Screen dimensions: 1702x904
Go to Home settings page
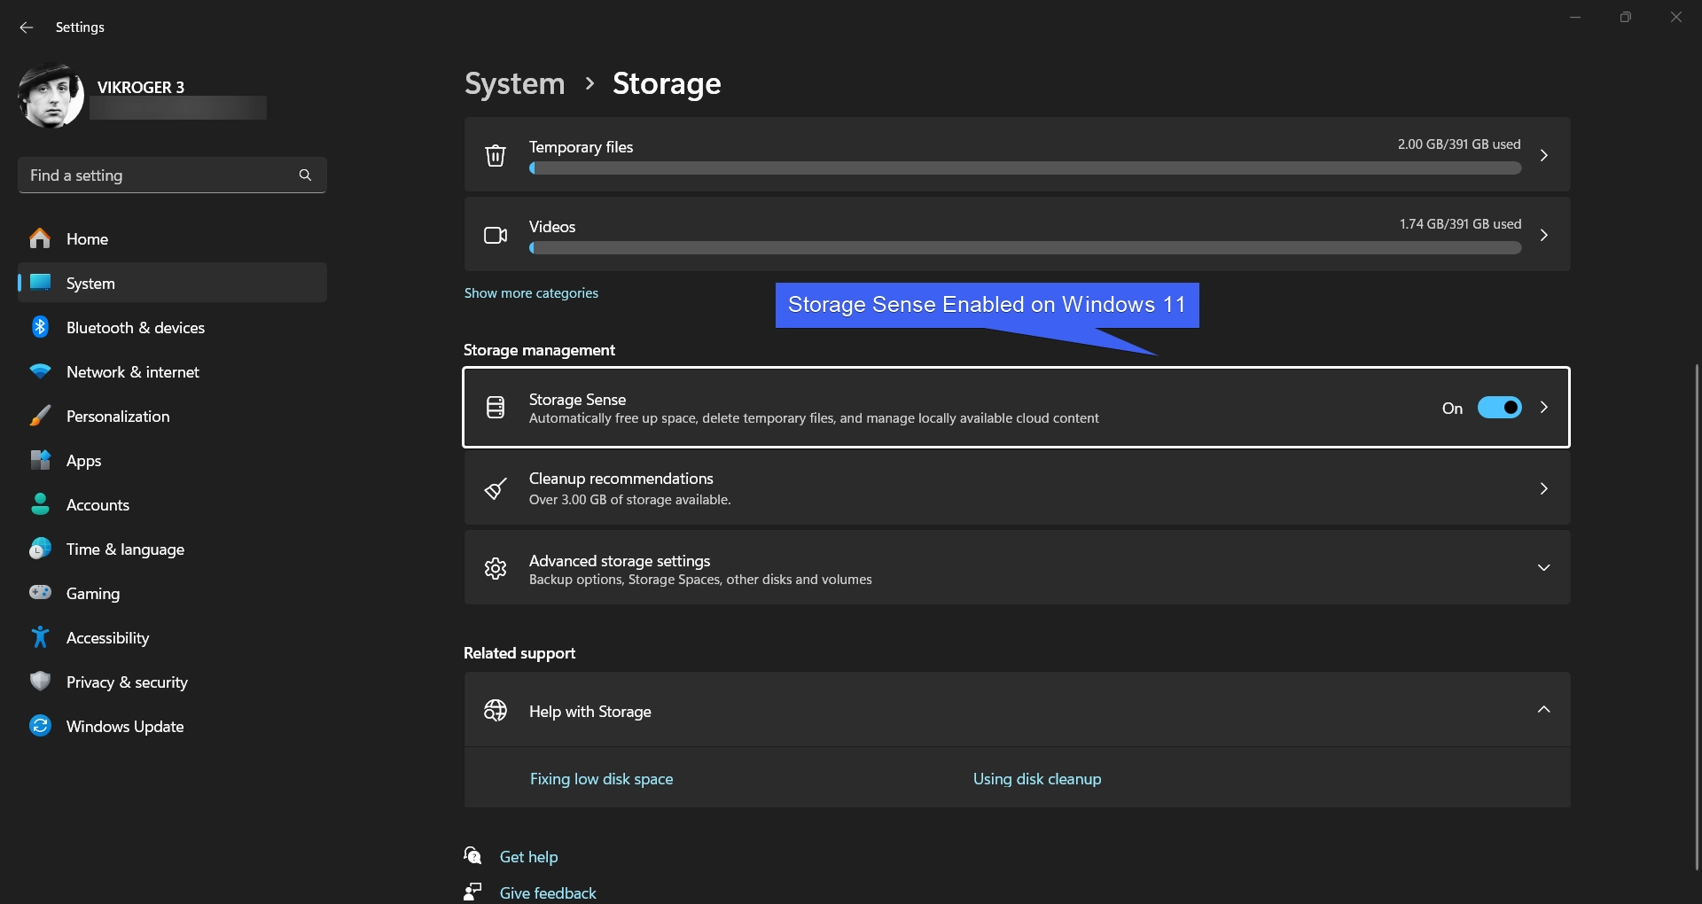point(172,238)
